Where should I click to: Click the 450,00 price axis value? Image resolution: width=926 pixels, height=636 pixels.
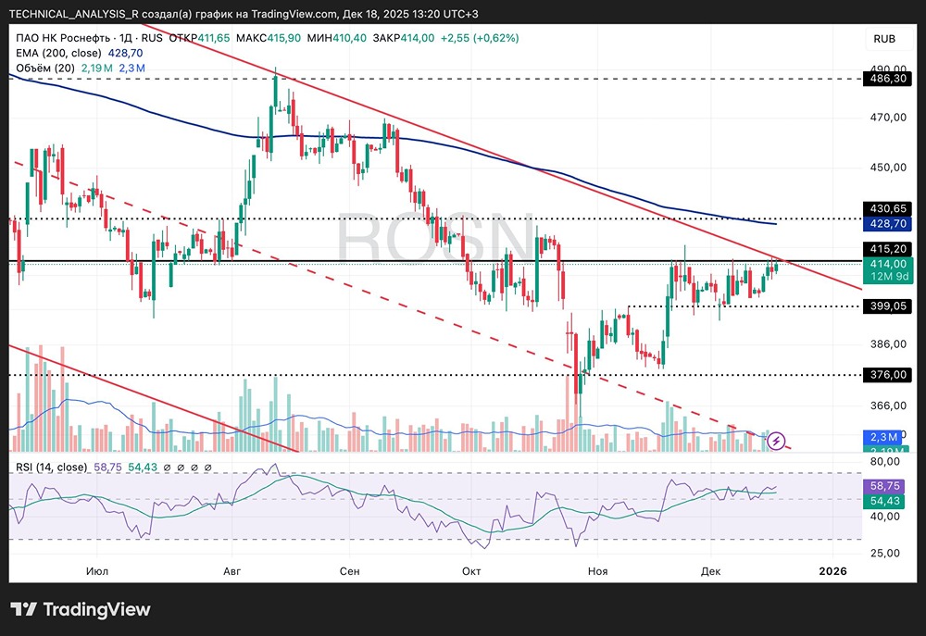pyautogui.click(x=888, y=168)
